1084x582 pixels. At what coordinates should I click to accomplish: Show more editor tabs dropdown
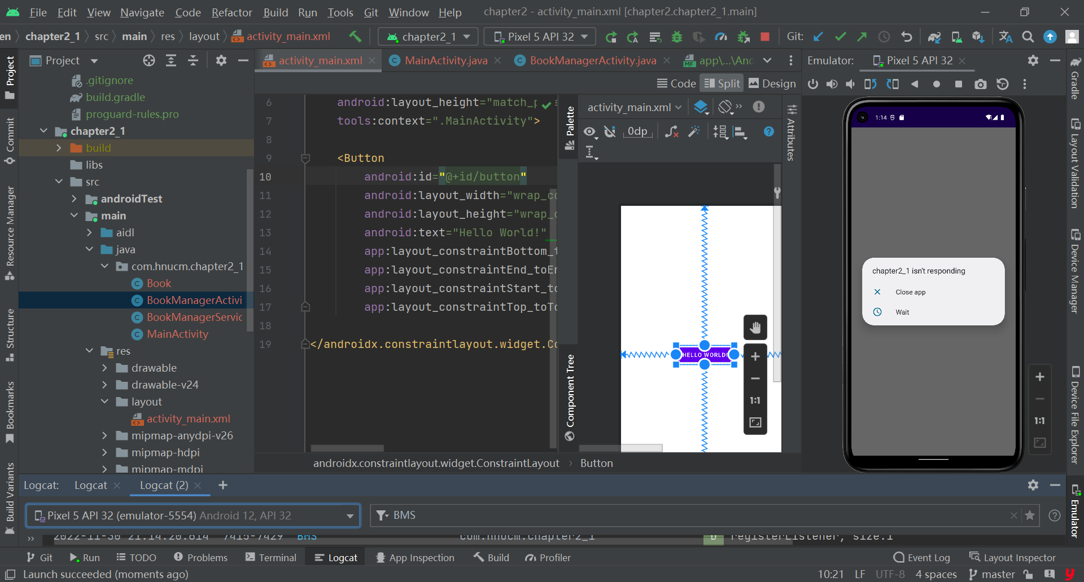coord(767,60)
